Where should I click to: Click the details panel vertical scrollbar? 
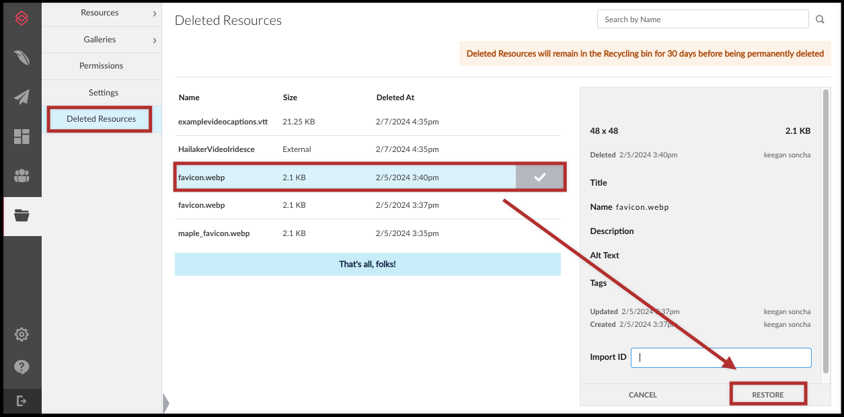click(x=826, y=229)
